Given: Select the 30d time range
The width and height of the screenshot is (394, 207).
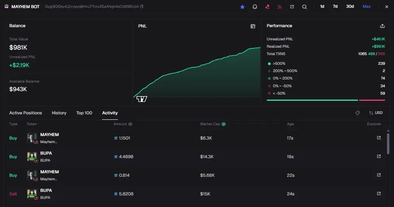Looking at the screenshot, I should [350, 7].
